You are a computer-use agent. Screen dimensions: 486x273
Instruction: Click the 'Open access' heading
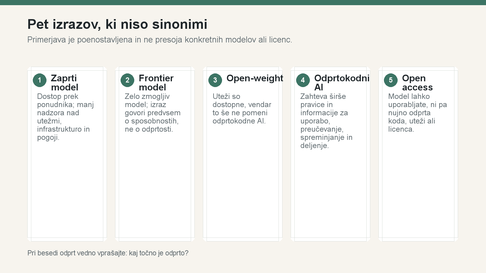pyautogui.click(x=417, y=83)
